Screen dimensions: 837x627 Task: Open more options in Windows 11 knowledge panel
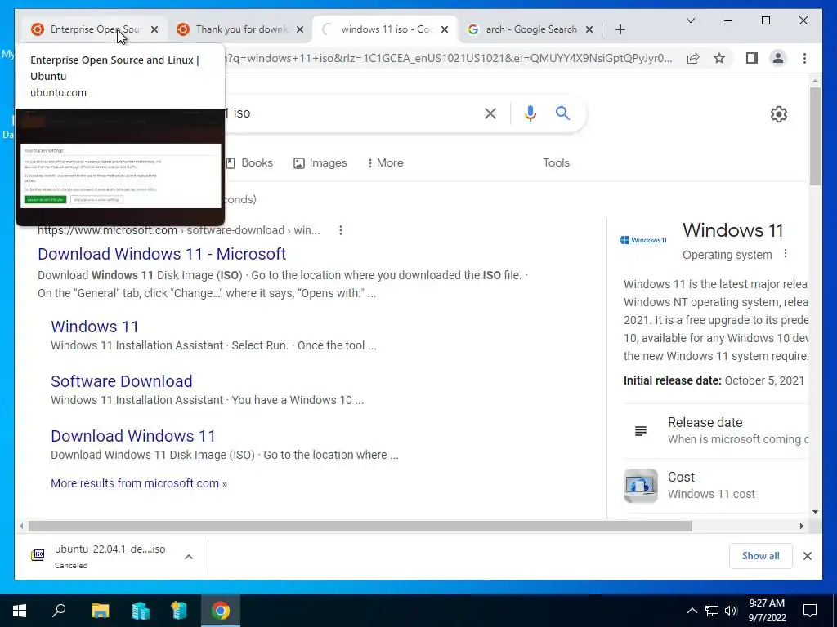tap(786, 254)
